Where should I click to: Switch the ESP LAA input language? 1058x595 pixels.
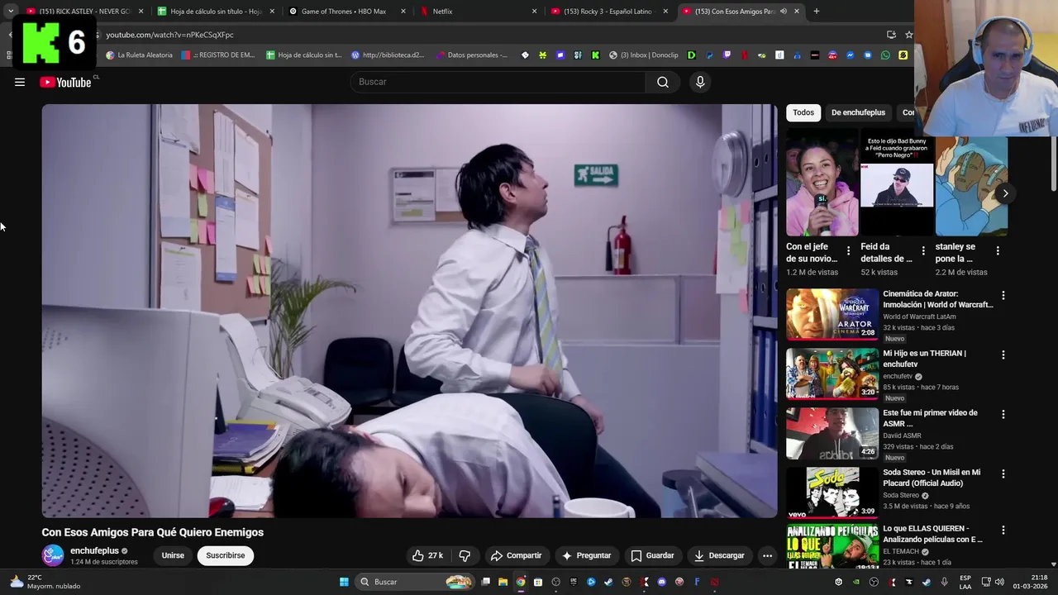pos(965,582)
